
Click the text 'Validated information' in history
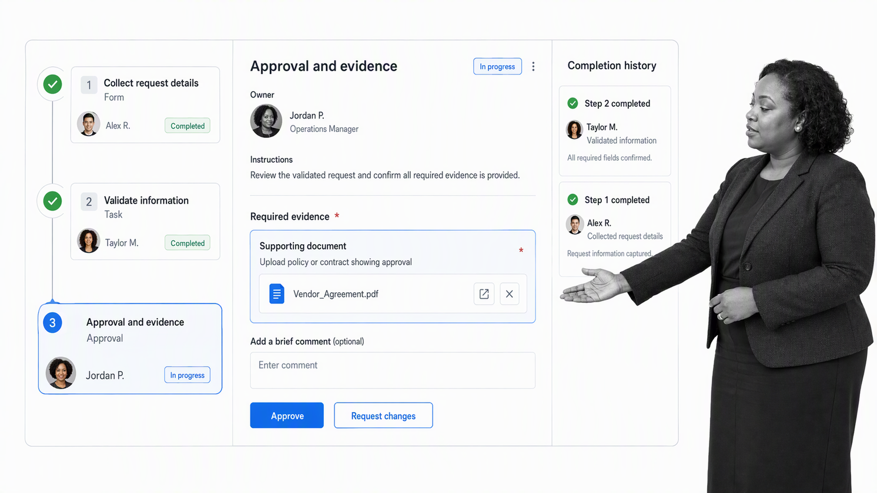click(621, 140)
